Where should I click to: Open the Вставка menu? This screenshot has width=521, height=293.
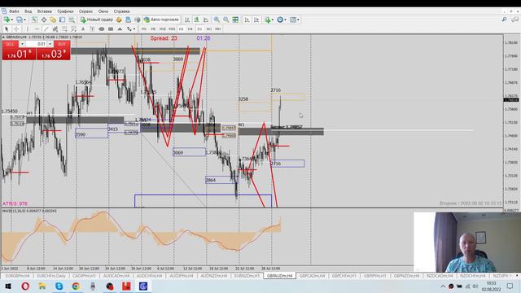click(45, 11)
